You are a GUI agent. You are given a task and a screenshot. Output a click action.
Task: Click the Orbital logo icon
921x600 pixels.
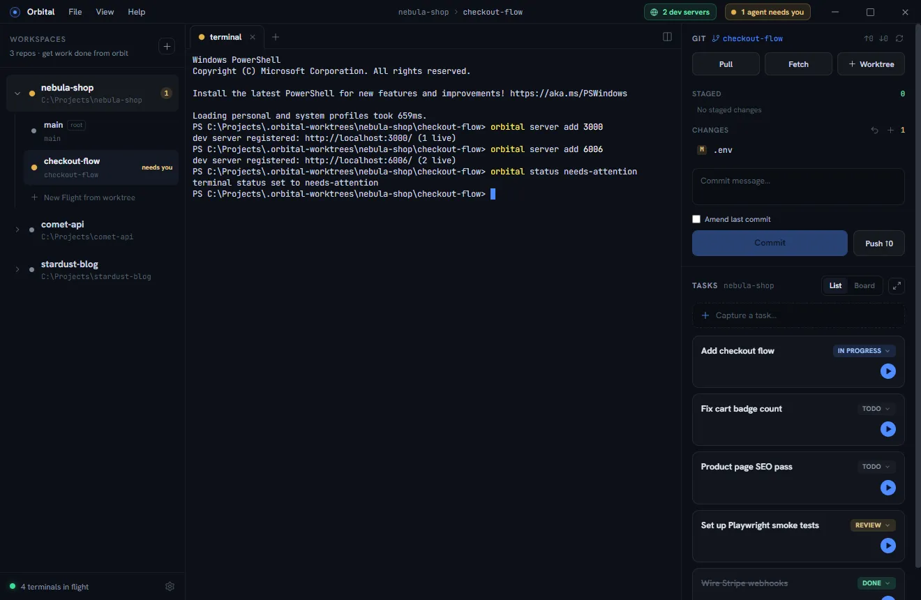[x=15, y=12]
